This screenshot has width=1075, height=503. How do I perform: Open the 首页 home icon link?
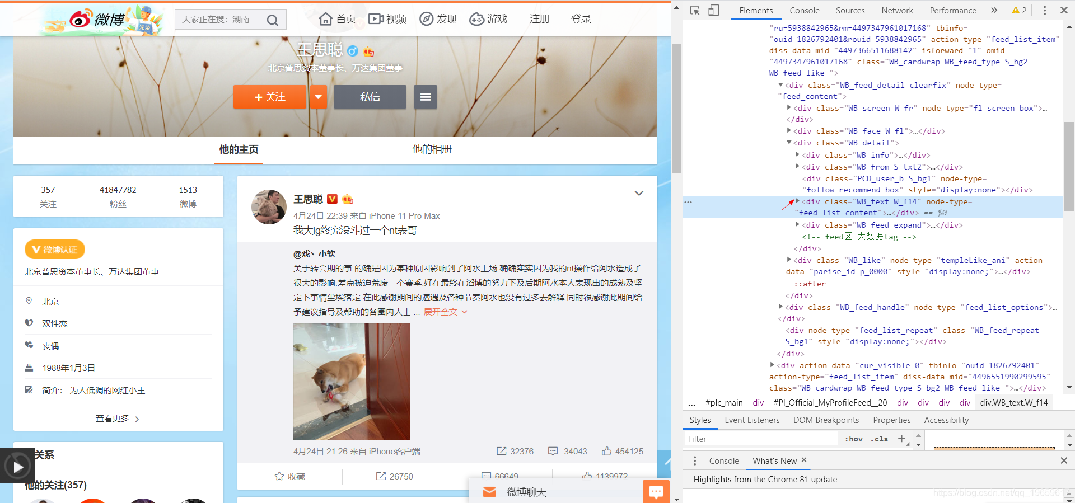click(337, 19)
